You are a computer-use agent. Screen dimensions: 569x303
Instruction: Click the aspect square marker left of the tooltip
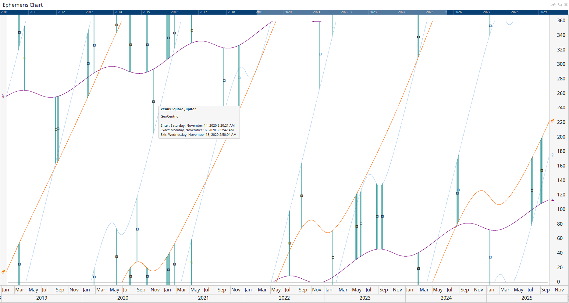coord(154,102)
